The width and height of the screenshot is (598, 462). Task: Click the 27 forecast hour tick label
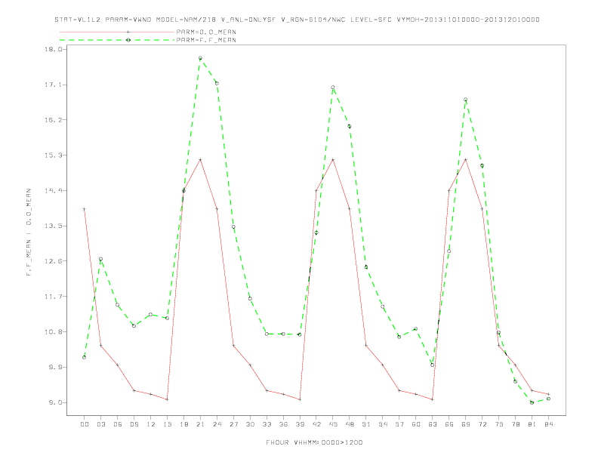[x=233, y=424]
